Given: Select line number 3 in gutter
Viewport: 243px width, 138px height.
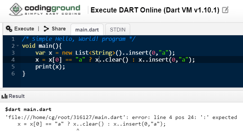Looking at the screenshot, I should point(13,53).
